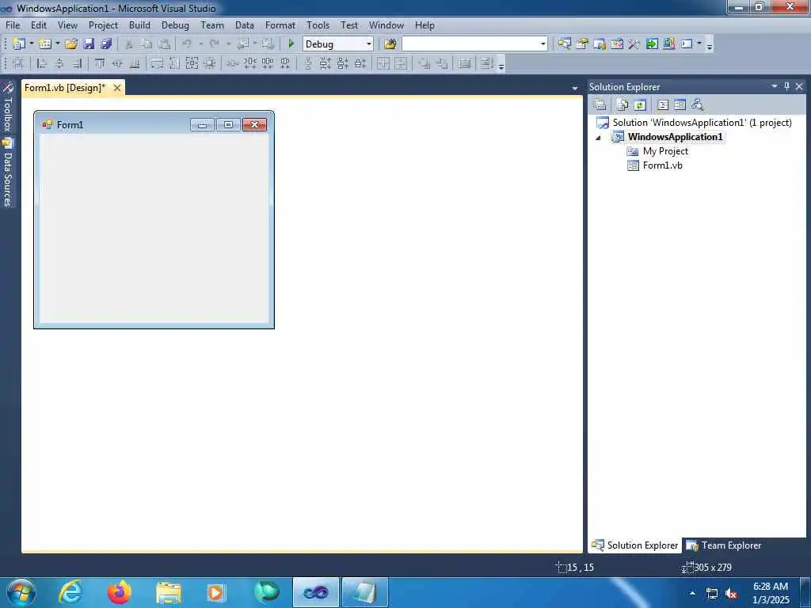Click View Code in Solution Explorer toolbar

pos(663,105)
